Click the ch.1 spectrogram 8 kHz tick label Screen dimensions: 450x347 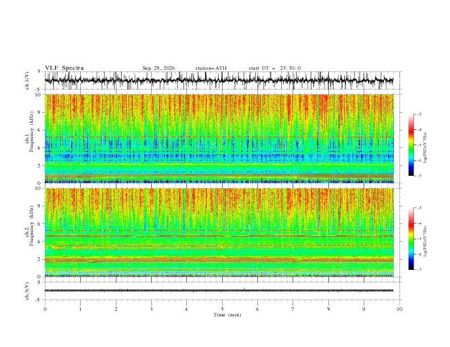40,112
